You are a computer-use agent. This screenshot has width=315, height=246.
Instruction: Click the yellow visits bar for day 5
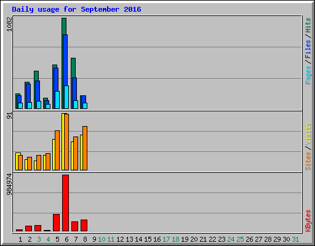coord(54,154)
